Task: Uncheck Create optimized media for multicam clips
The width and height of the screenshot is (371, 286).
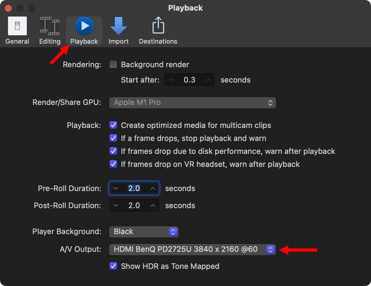Action: pos(113,125)
